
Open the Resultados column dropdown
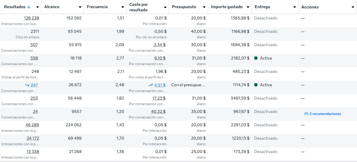(38, 7)
